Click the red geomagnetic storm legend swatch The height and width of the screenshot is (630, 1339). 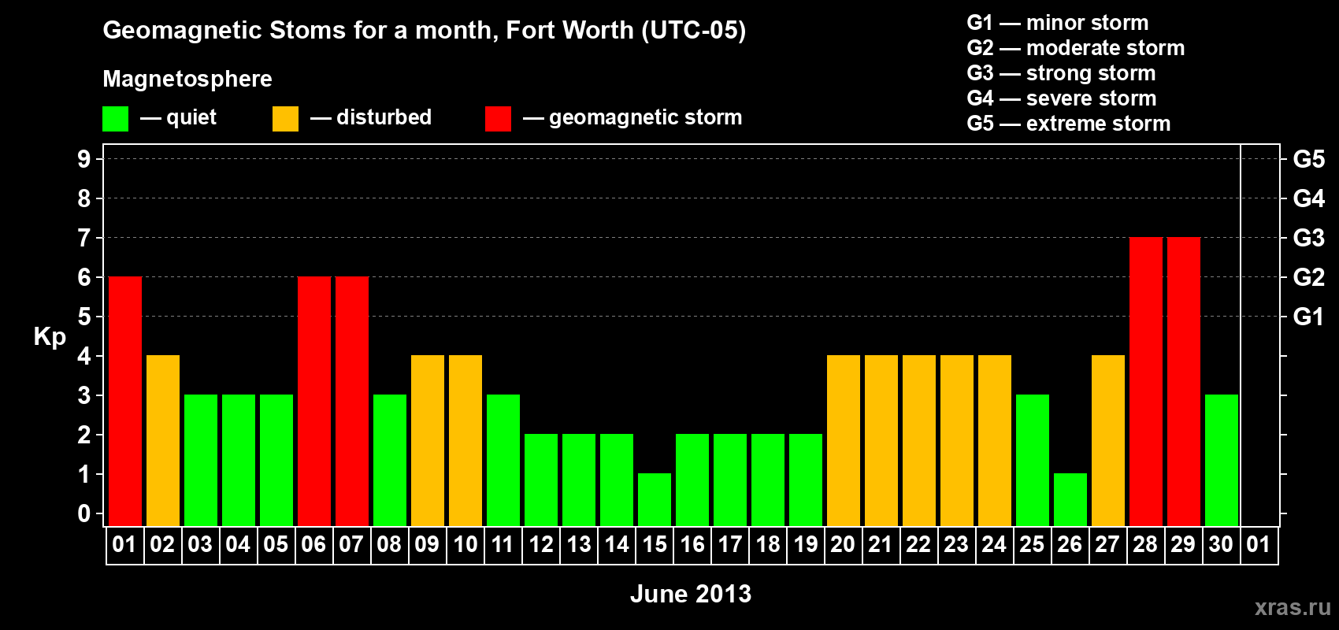click(x=498, y=119)
